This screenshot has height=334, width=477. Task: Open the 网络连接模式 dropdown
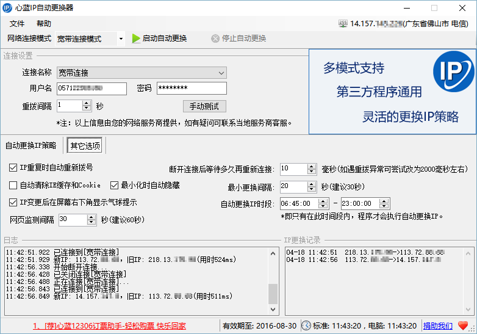[x=121, y=38]
